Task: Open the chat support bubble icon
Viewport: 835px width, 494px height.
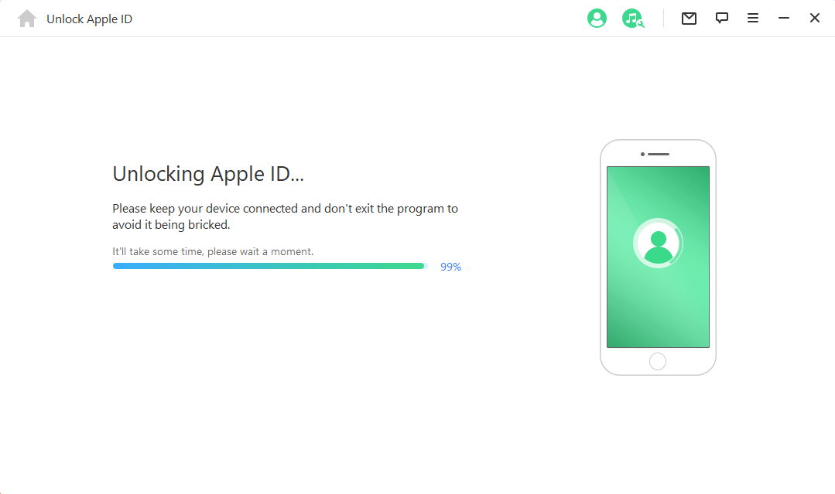Action: [721, 18]
